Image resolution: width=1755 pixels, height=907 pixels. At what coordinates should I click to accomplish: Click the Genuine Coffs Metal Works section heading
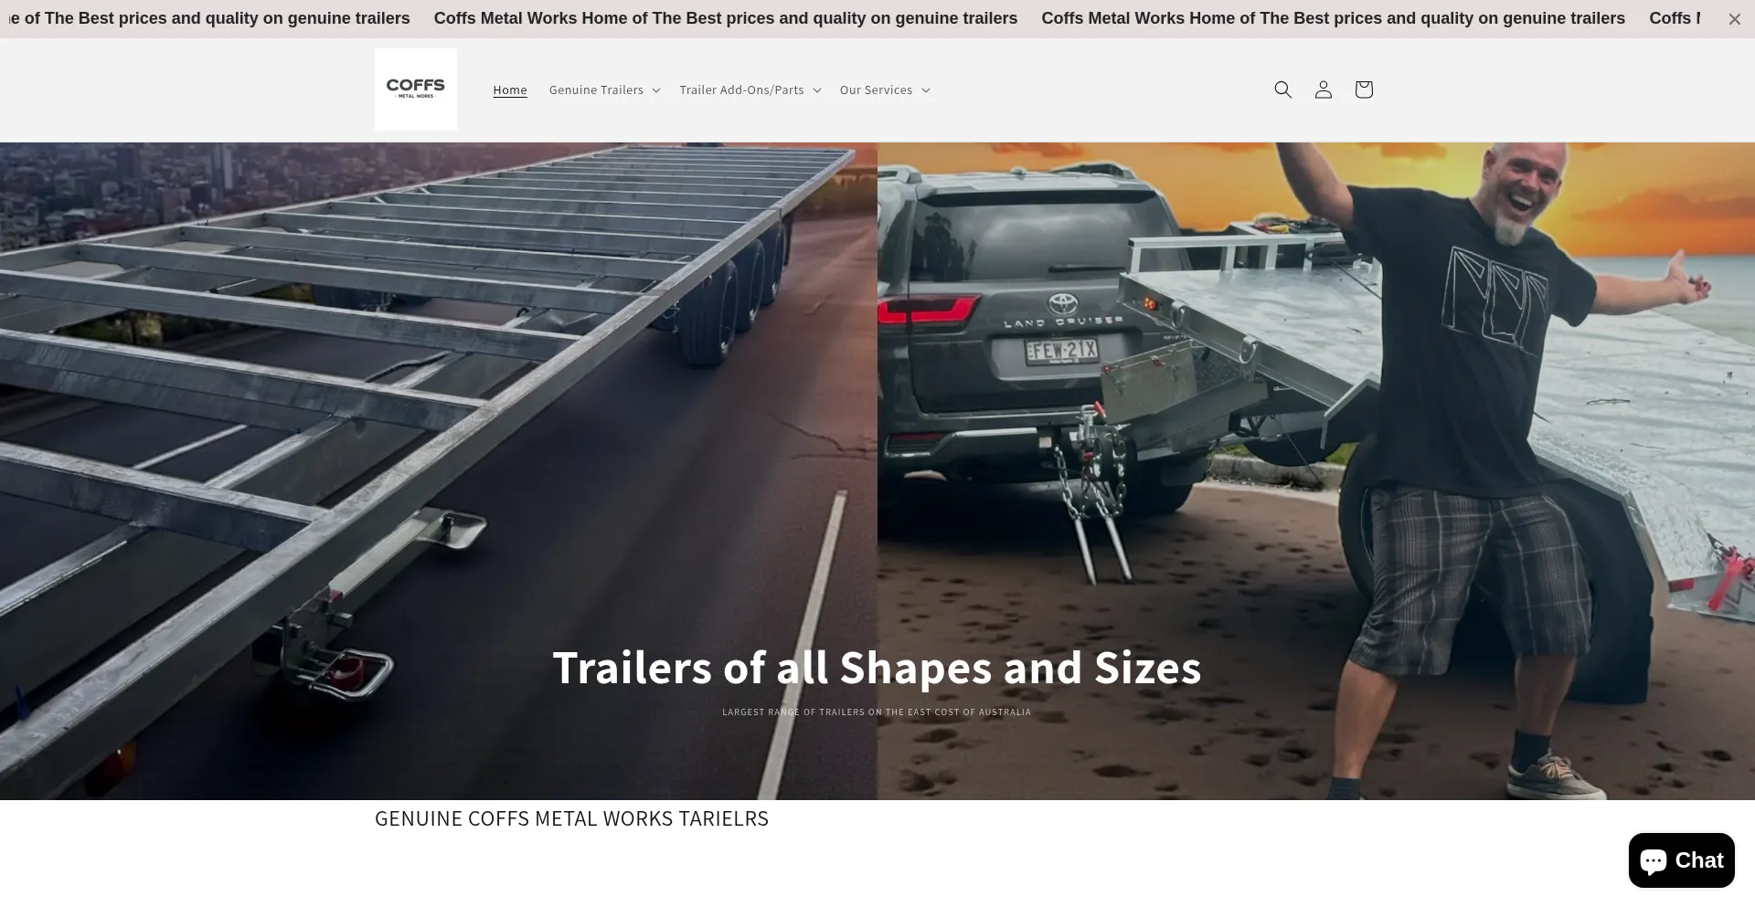[x=571, y=818]
